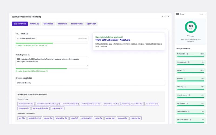Focus the SEO Titulok input field

(x=52, y=39)
